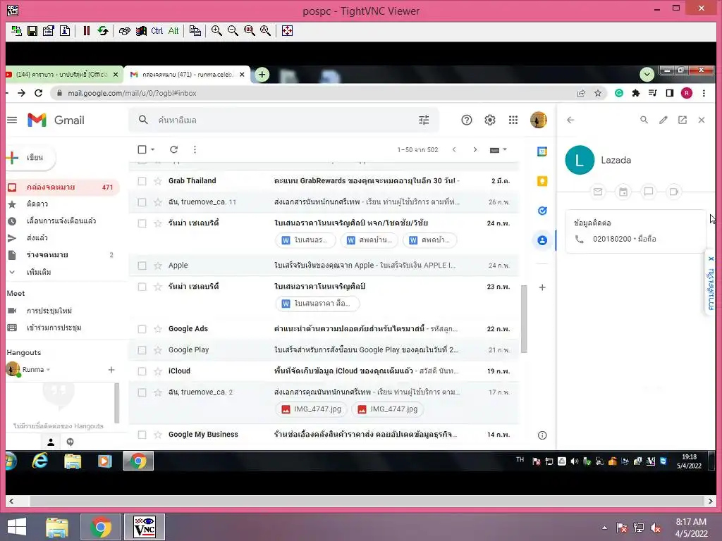722x541 pixels.
Task: Open Gmail main menu hamburger icon
Action: 12,120
